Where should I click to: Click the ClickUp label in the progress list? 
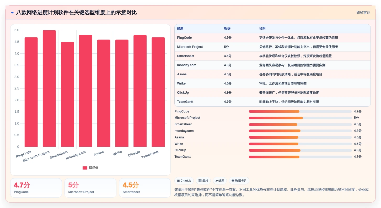180,150
